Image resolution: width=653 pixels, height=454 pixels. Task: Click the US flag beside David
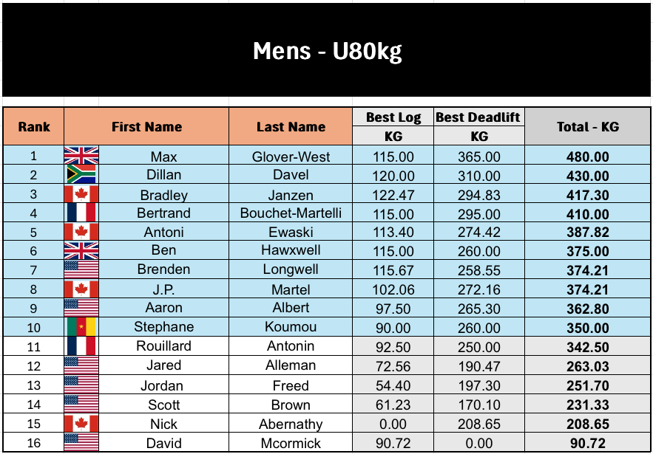[81, 441]
